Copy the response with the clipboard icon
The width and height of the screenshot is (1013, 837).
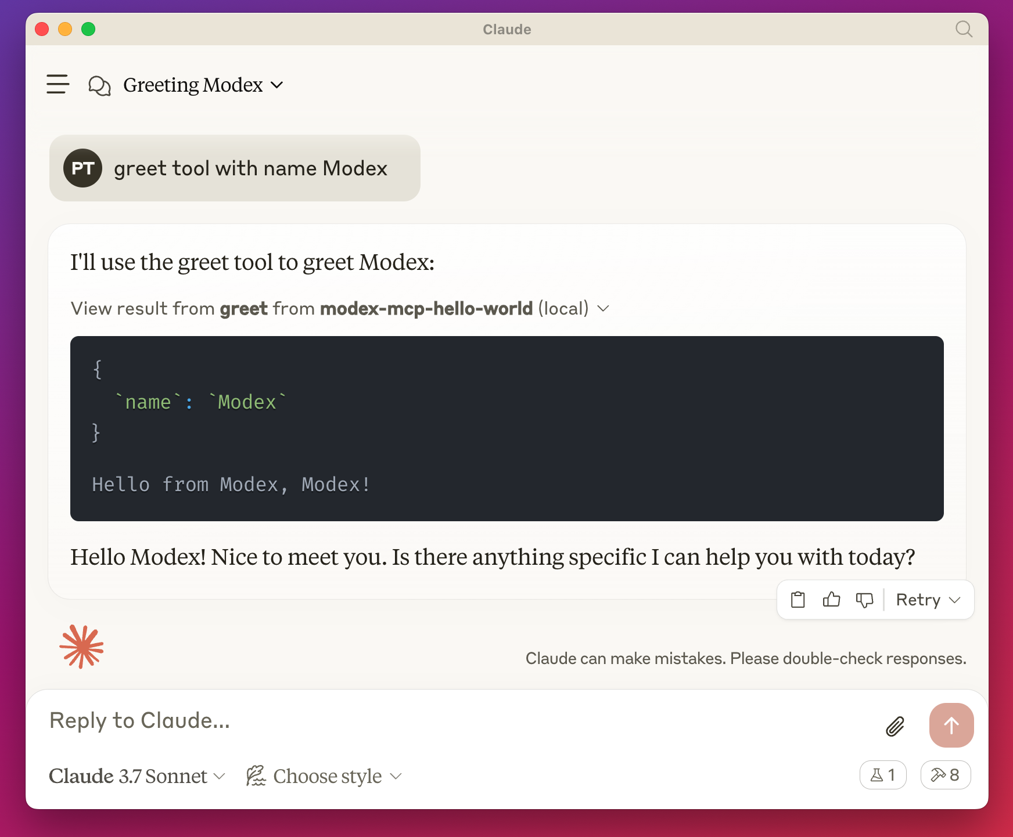[798, 600]
